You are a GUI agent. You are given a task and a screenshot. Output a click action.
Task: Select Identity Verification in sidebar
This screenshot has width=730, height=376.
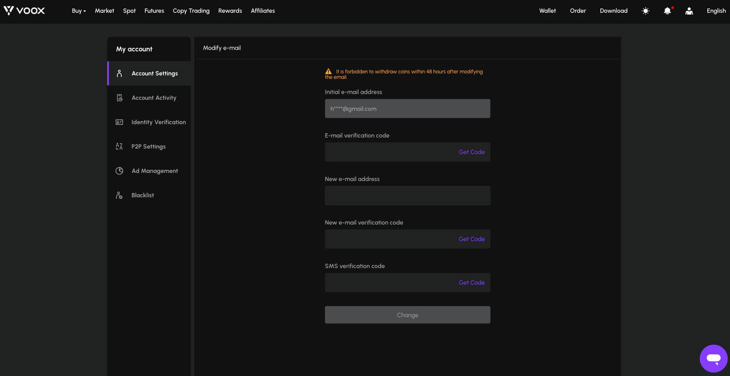pos(149,122)
